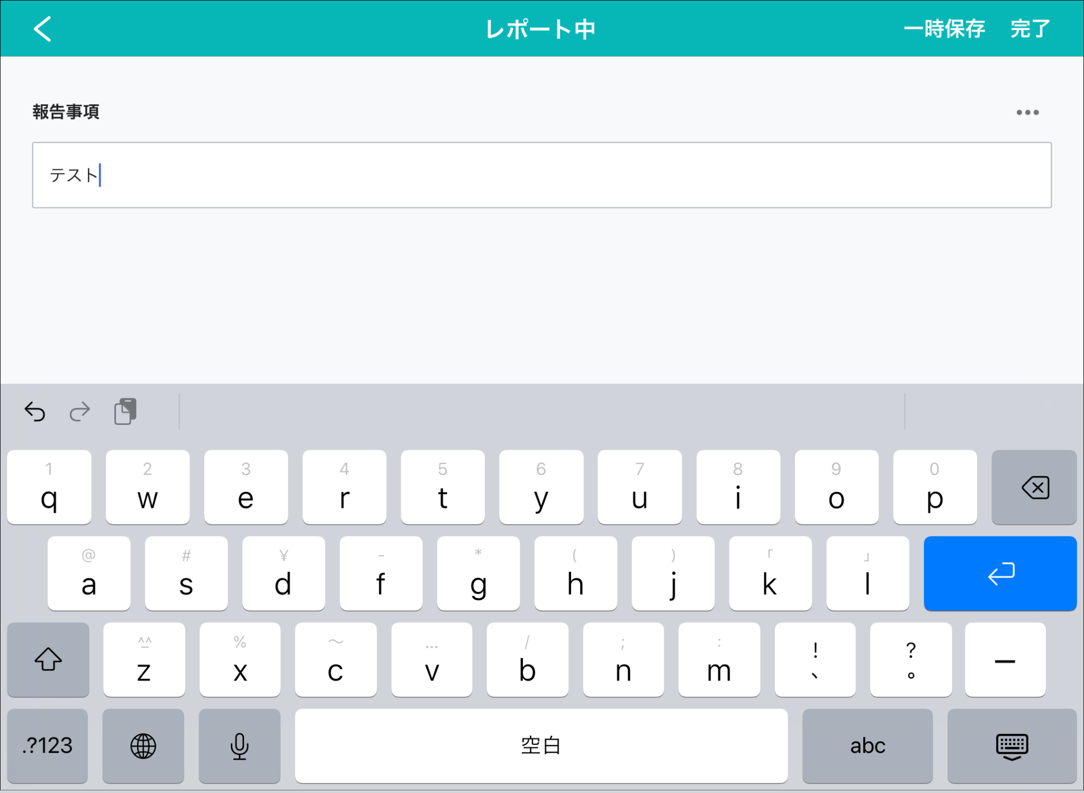This screenshot has height=793, width=1084.
Task: Tap the undo arrow on keyboard toolbar
Action: point(35,412)
